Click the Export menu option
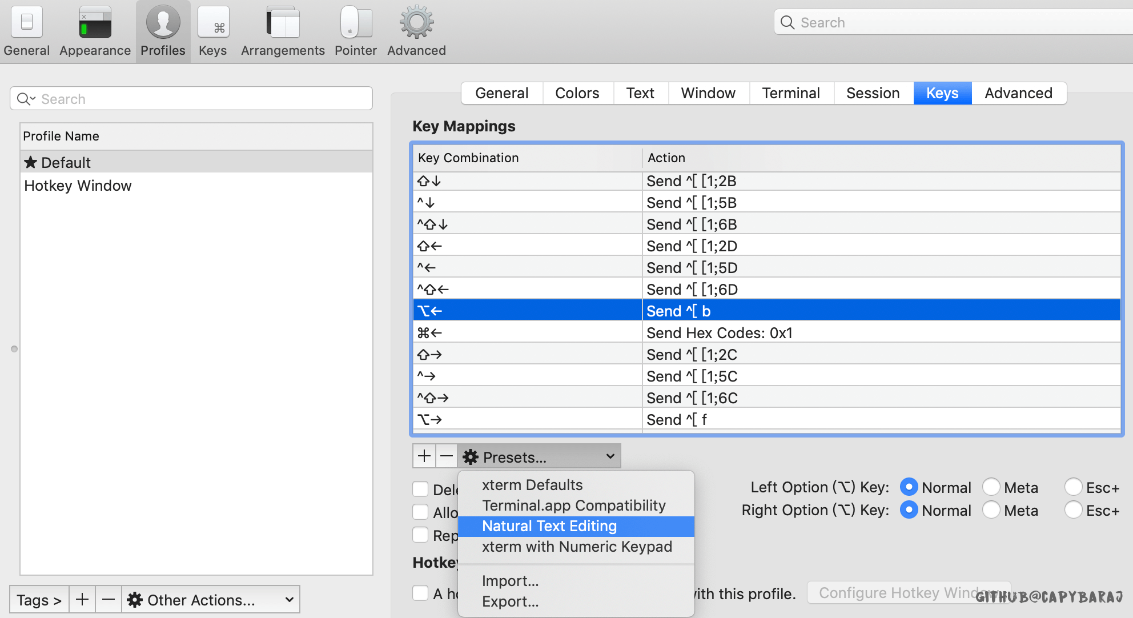1133x618 pixels. 510,601
